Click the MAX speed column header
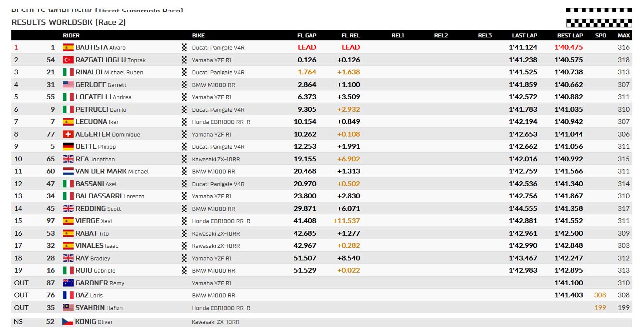This screenshot has height=330, width=641. point(624,36)
